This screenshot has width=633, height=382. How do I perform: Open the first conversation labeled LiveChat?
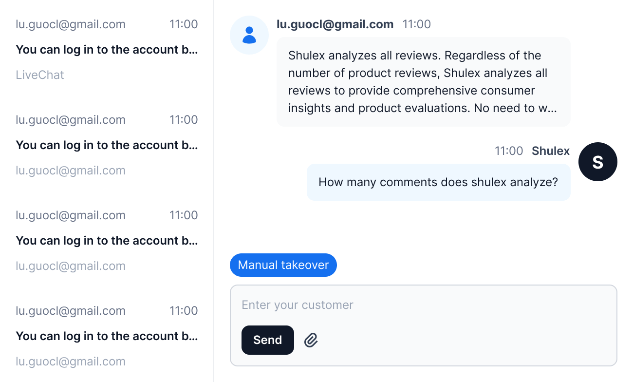(107, 50)
